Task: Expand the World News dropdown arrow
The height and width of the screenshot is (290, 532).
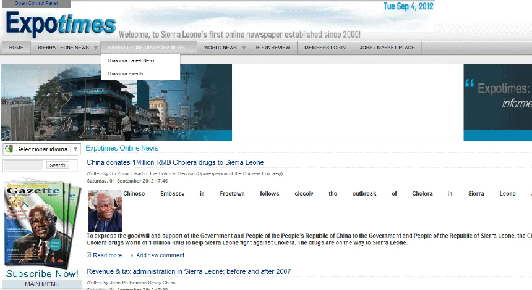Action: [x=244, y=48]
